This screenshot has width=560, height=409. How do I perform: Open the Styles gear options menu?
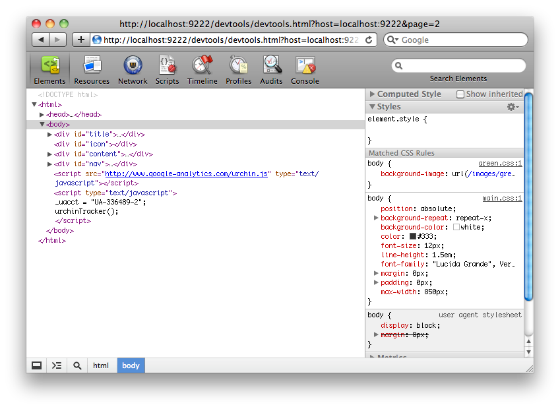pos(512,107)
